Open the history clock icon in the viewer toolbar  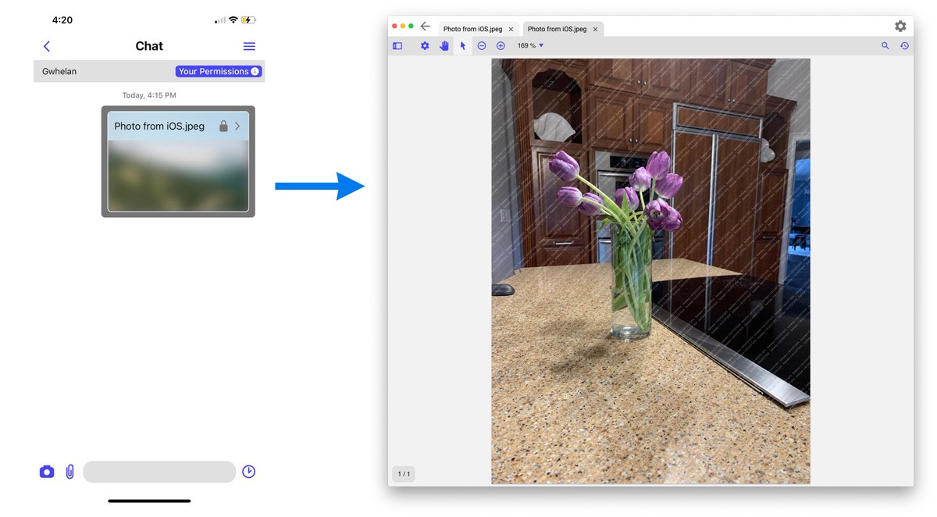[904, 46]
